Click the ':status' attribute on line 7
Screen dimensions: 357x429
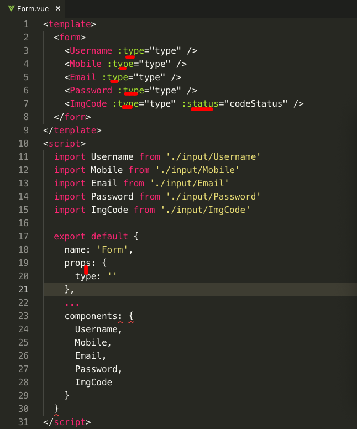pyautogui.click(x=200, y=104)
